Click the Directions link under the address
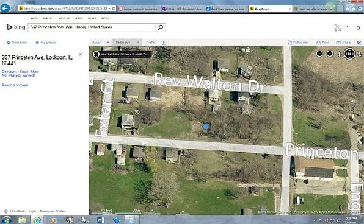Screen dimensions: 364x224 [x=9, y=71]
